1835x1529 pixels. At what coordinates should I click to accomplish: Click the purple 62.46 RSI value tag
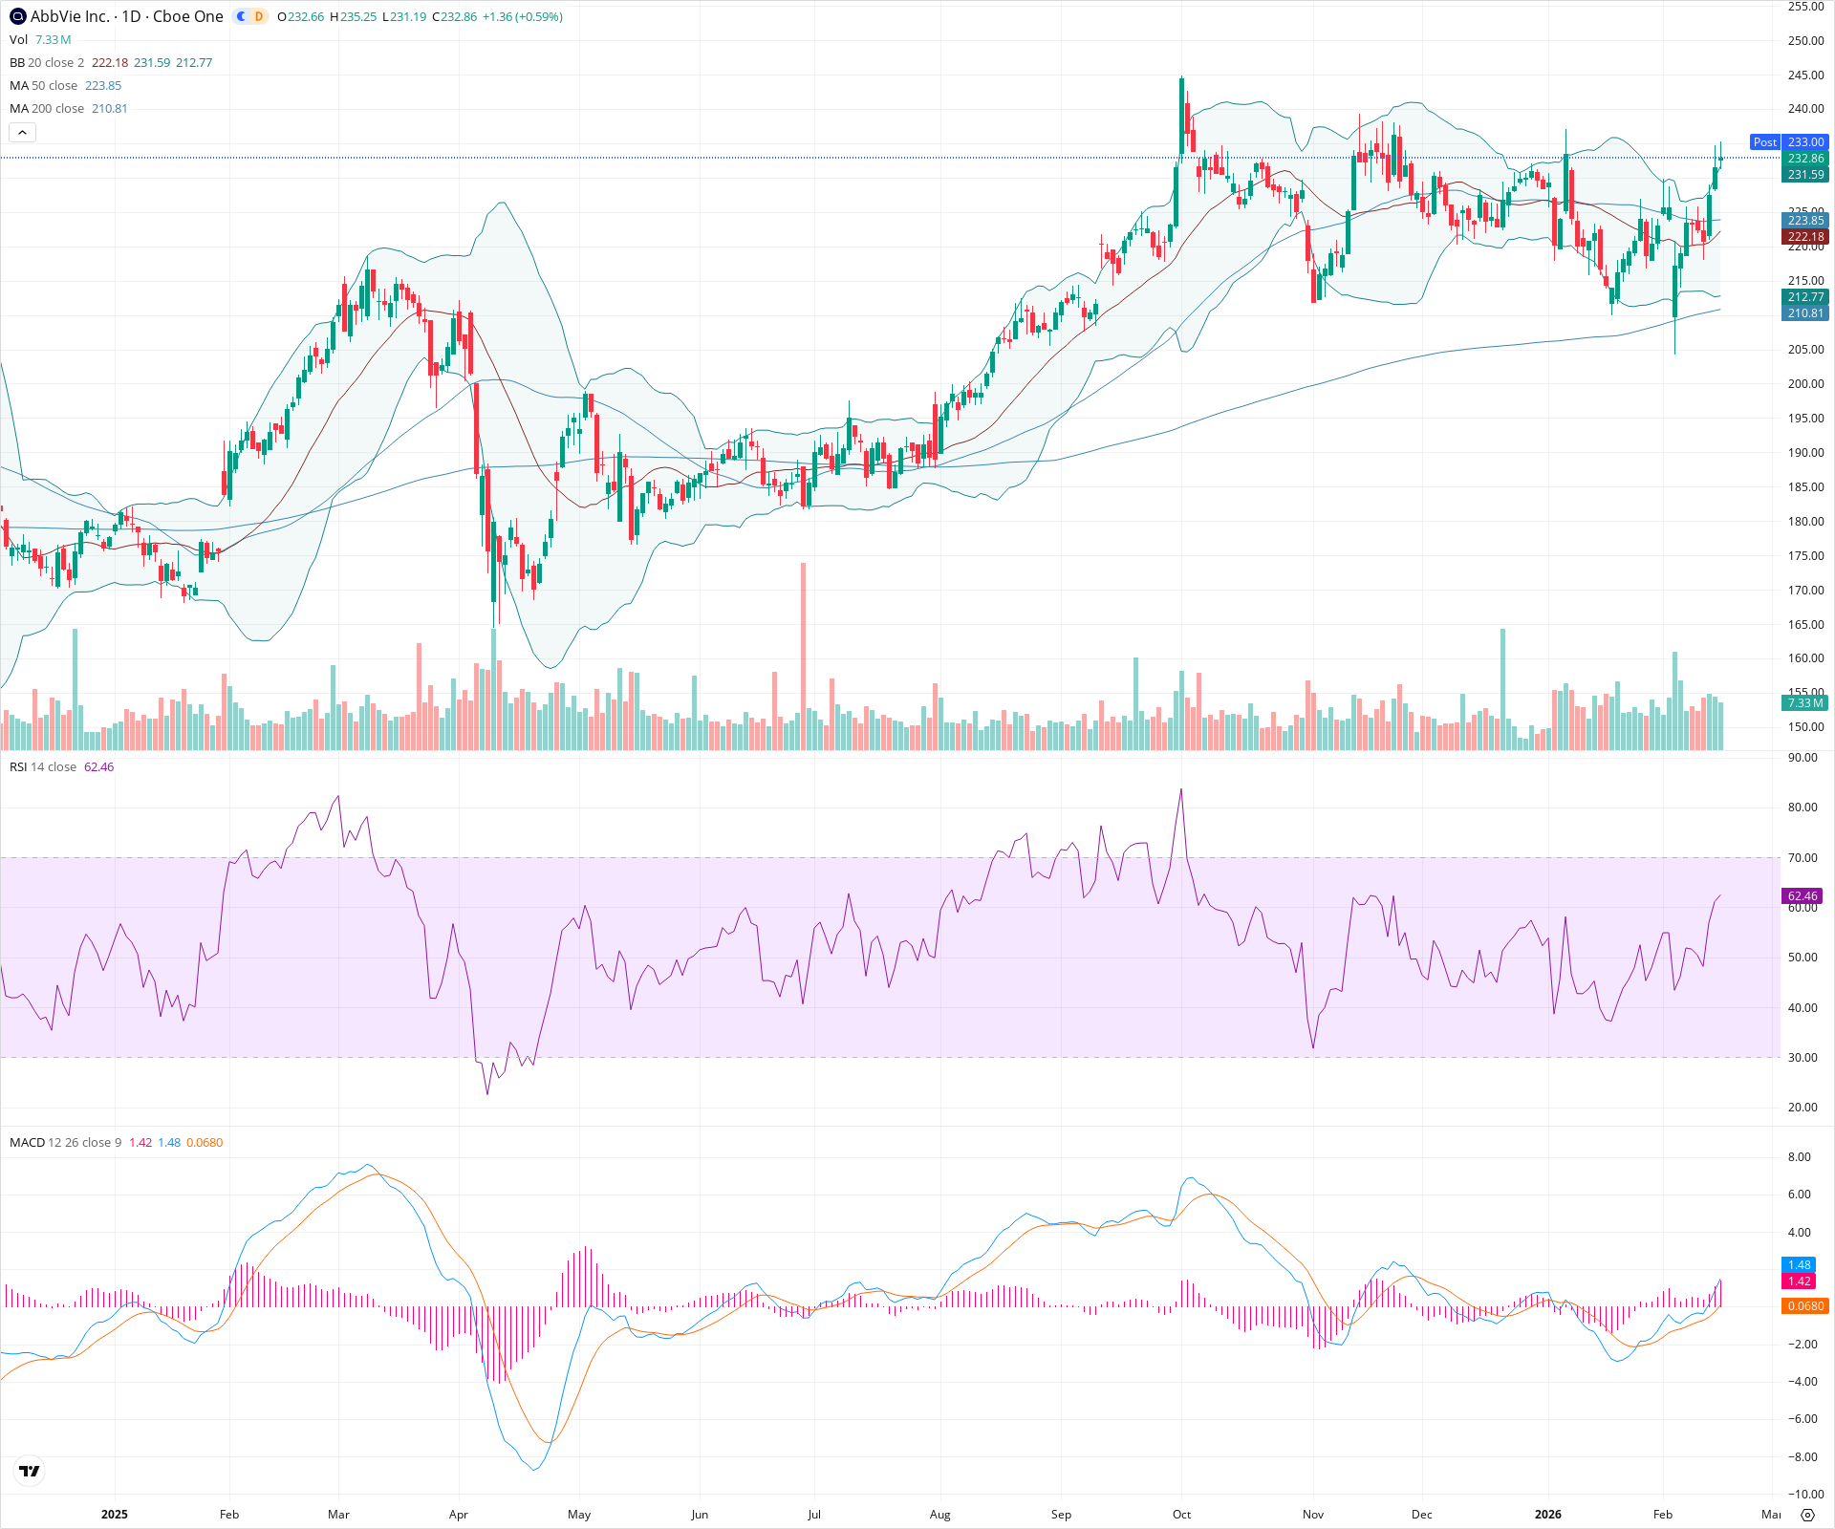pyautogui.click(x=1803, y=896)
